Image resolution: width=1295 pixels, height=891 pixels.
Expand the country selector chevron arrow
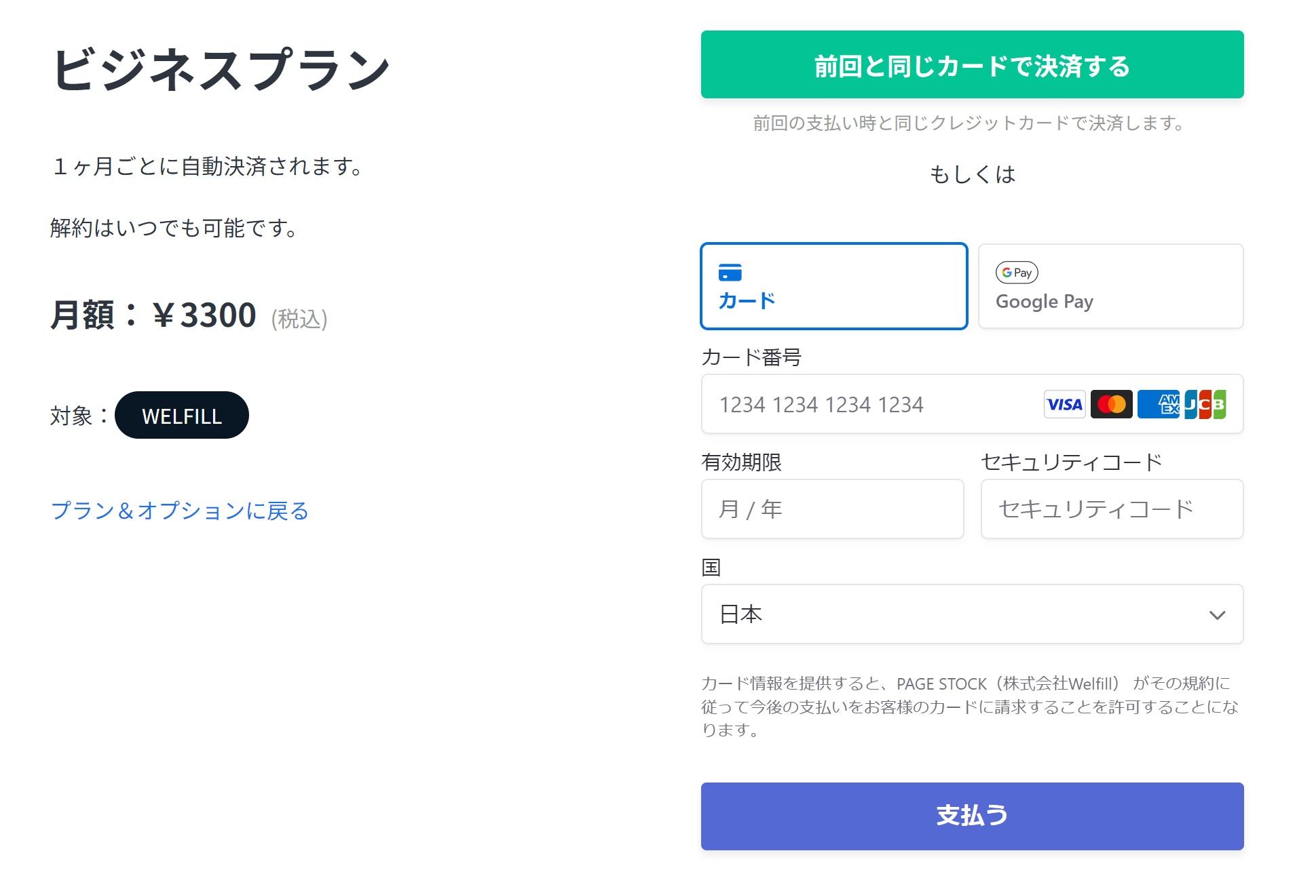[x=1216, y=615]
